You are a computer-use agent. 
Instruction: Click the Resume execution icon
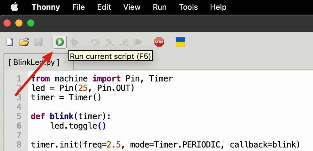click(x=138, y=42)
